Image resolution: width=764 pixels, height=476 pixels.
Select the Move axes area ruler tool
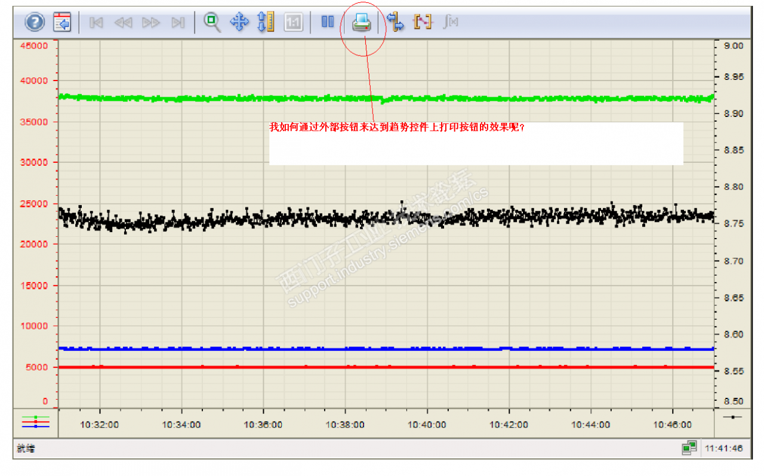[x=266, y=22]
